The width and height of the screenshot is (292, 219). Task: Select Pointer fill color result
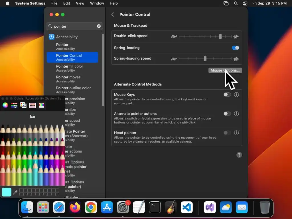pos(73,68)
